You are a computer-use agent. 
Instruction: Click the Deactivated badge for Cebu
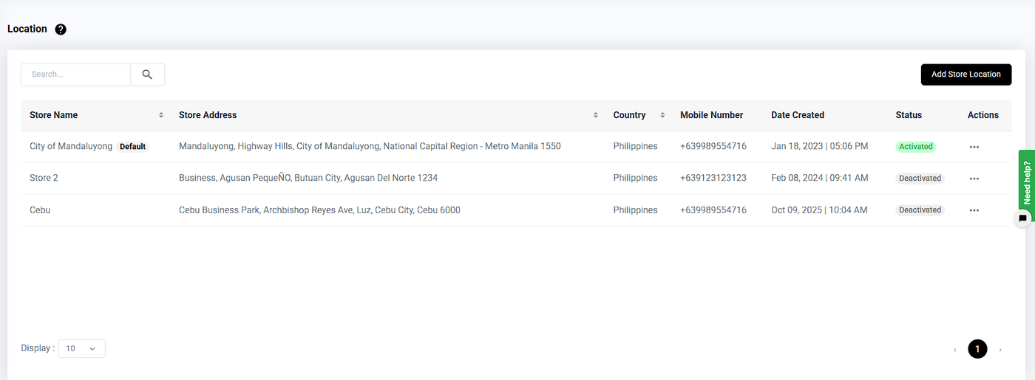920,210
